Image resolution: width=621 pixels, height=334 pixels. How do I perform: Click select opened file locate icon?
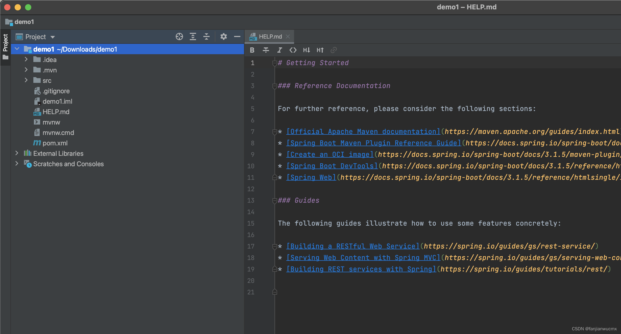click(x=179, y=37)
